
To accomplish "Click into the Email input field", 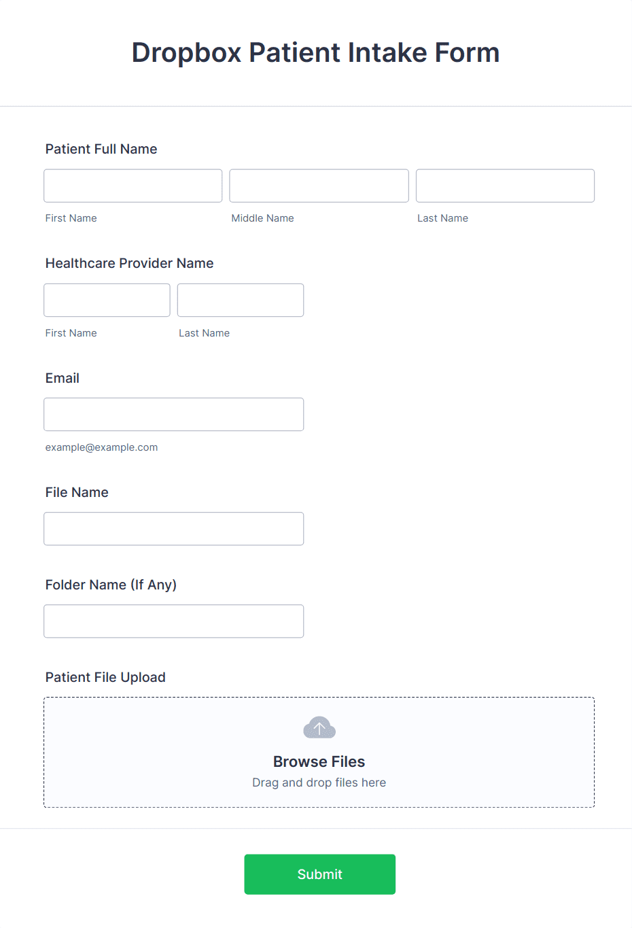I will 174,414.
